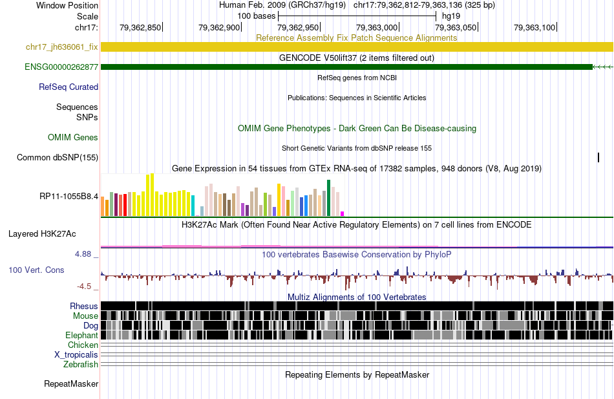Image resolution: width=614 pixels, height=399 pixels.
Task: Click the 100 bases scale bar
Action: click(357, 16)
